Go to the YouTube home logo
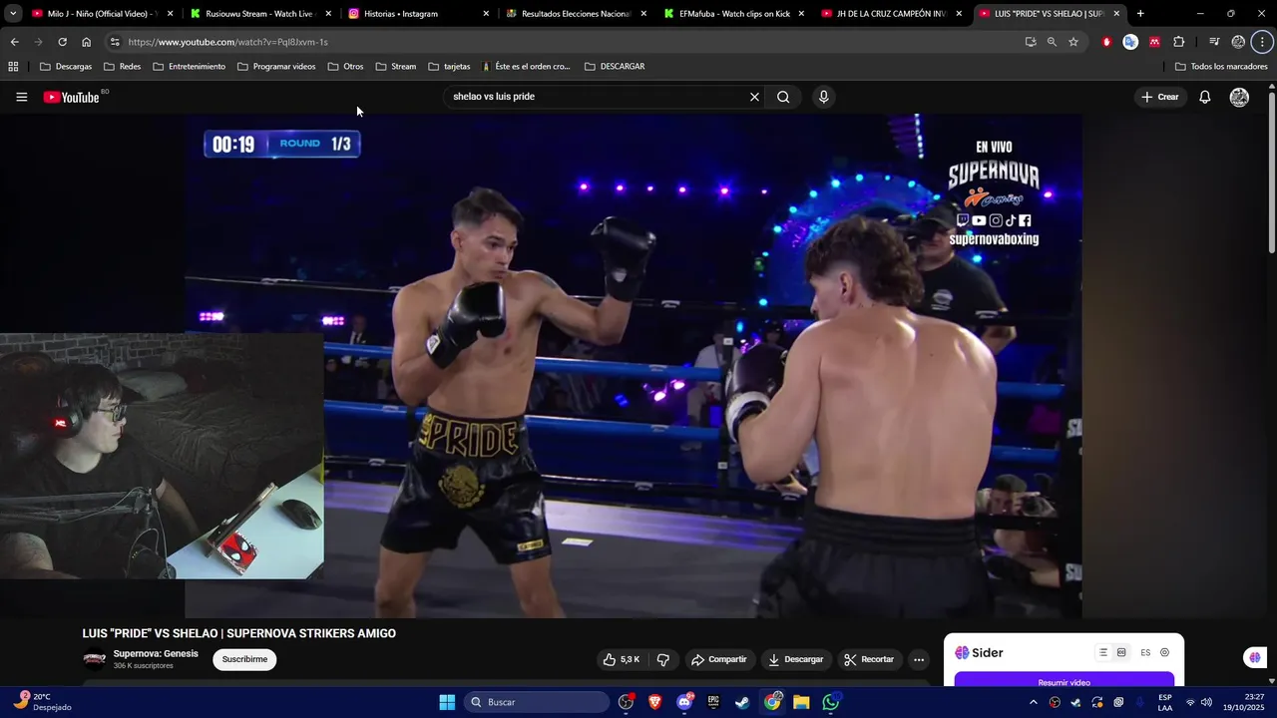Viewport: 1277px width, 718px height. [x=71, y=97]
